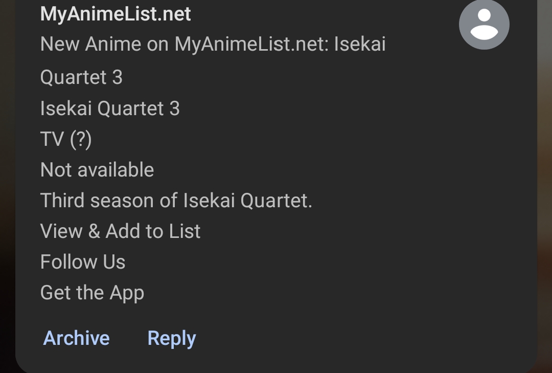Tap the card gap between Archive and Reply
This screenshot has width=552, height=373.
[128, 338]
